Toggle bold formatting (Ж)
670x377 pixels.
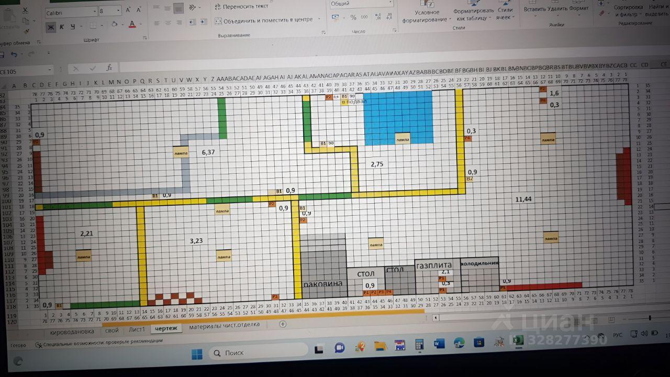(x=51, y=27)
